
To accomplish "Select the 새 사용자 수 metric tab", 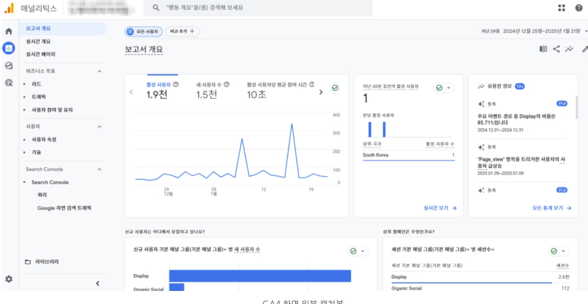I will [x=213, y=90].
